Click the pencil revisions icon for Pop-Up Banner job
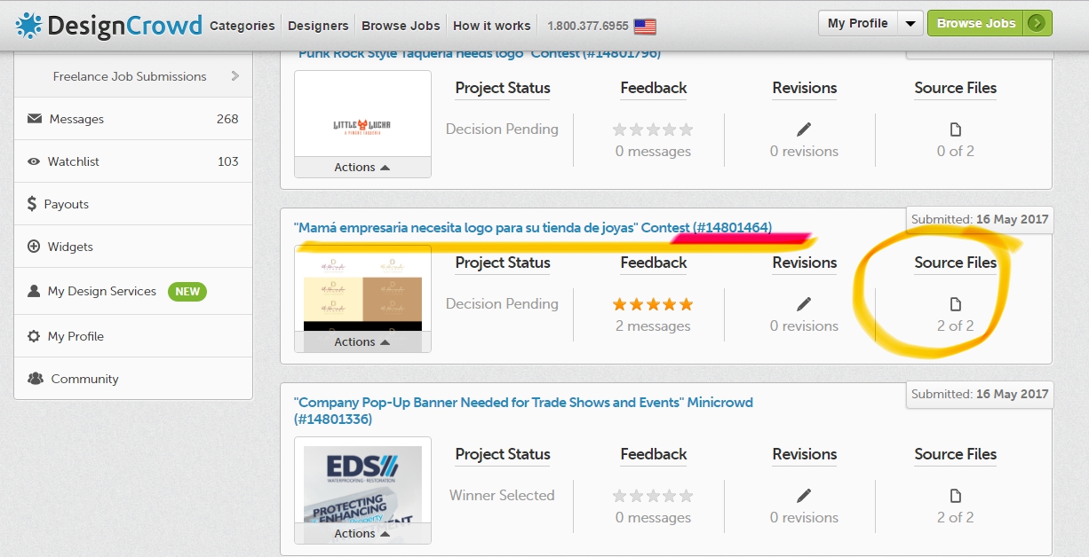 tap(804, 495)
